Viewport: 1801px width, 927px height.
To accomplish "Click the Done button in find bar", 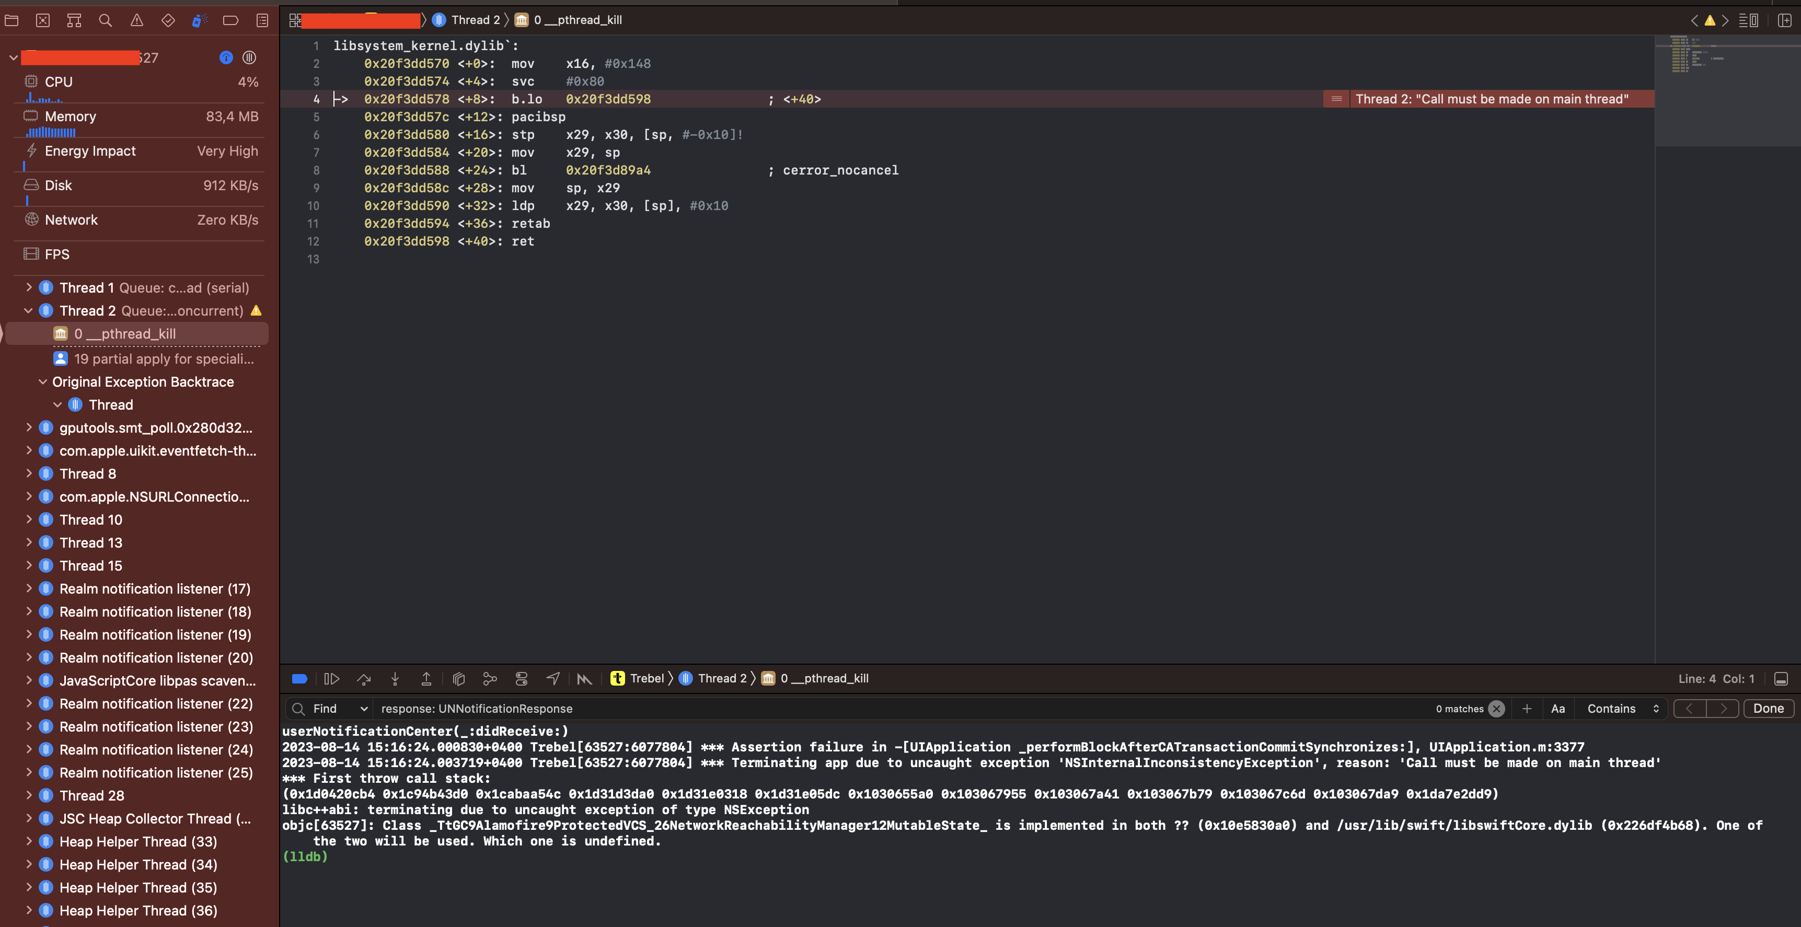I will tap(1768, 708).
